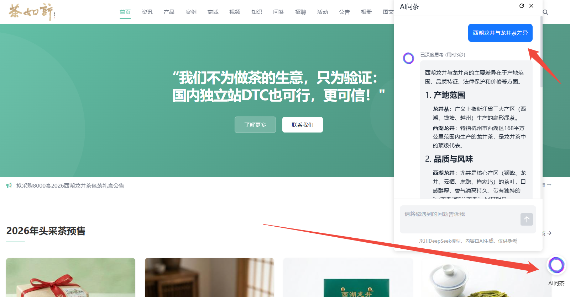Click the 茶如许 site logo
Screen dimensions: 570x297
31,12
